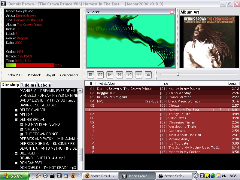
Task: Select track Cheater
Action: [x=162, y=105]
